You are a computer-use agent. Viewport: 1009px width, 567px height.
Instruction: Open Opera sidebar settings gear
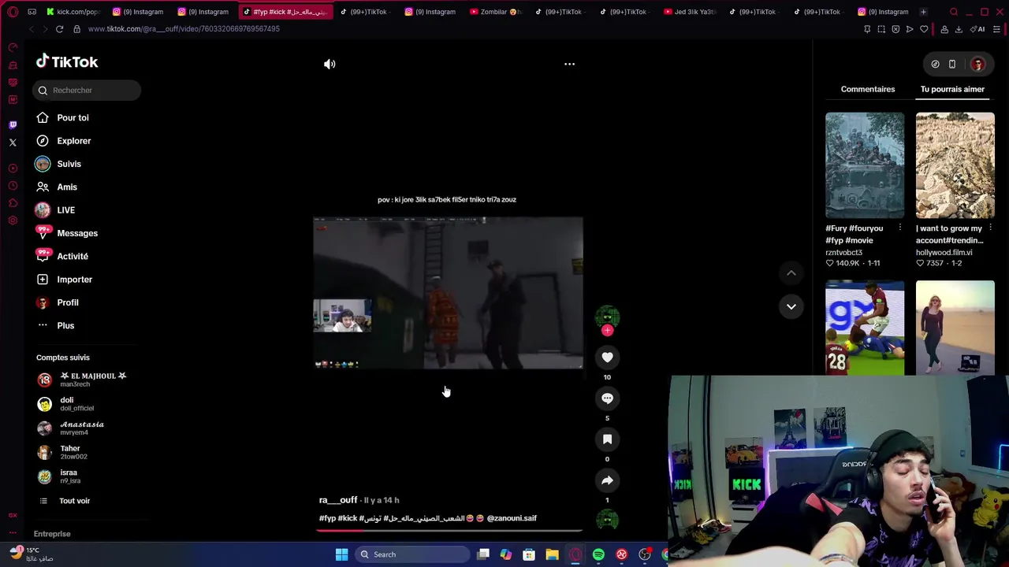point(13,220)
